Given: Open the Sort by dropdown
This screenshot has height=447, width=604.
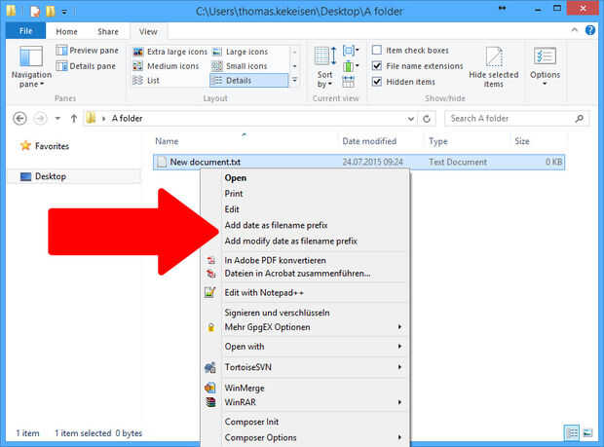Looking at the screenshot, I should click(x=325, y=68).
